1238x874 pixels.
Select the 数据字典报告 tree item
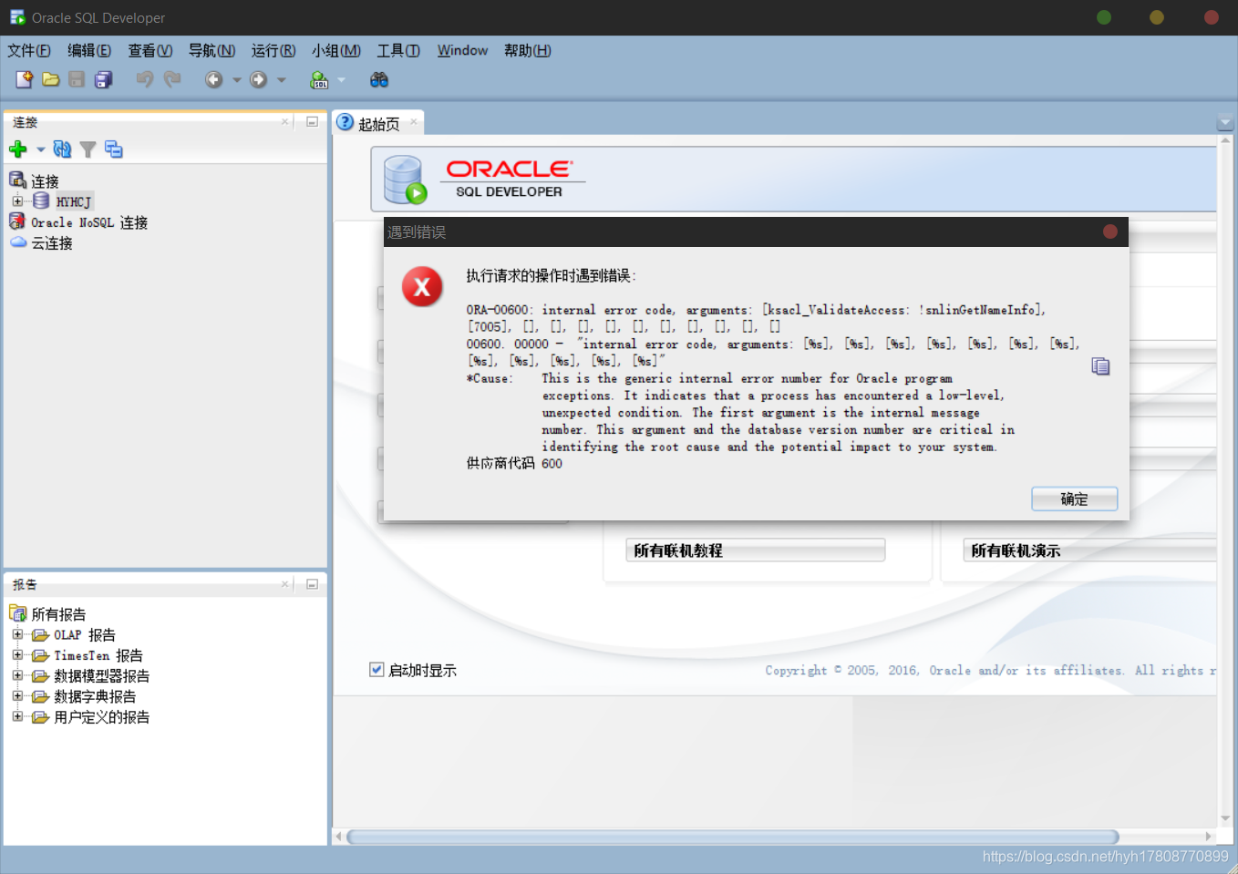tap(95, 696)
